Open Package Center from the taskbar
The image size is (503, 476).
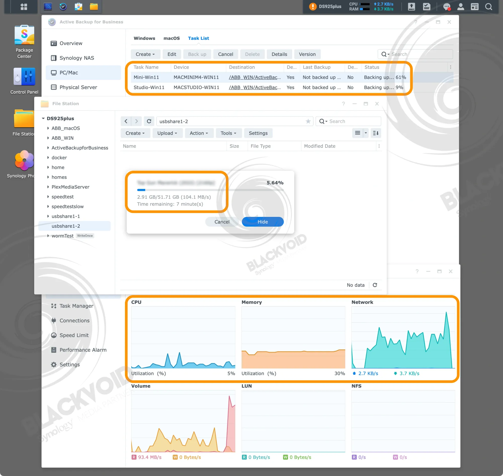coord(78,7)
